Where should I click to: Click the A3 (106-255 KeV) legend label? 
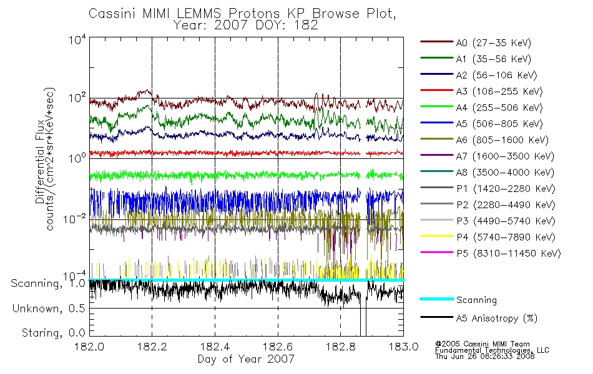pos(499,92)
